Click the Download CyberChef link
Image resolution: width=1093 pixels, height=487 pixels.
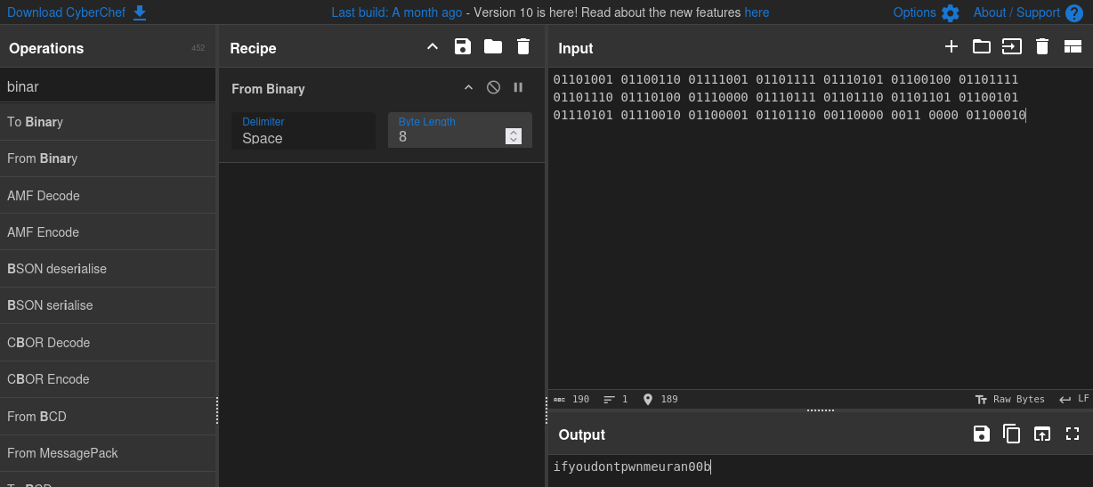pos(67,12)
